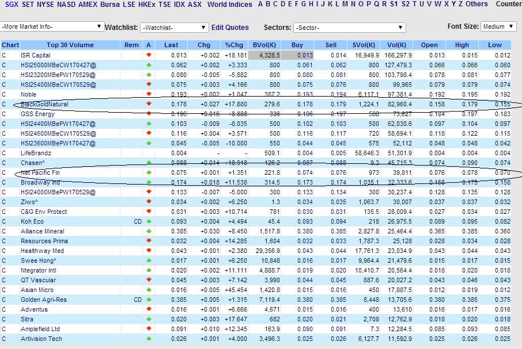Click green up arrow in Artivision Tech row
The height and width of the screenshot is (349, 522).
(x=149, y=339)
